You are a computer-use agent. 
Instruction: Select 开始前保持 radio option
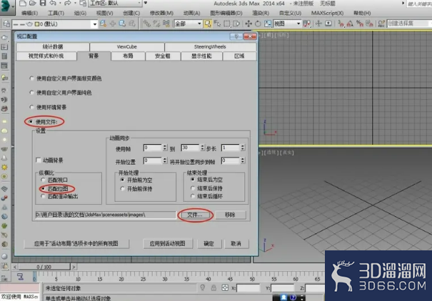point(123,189)
